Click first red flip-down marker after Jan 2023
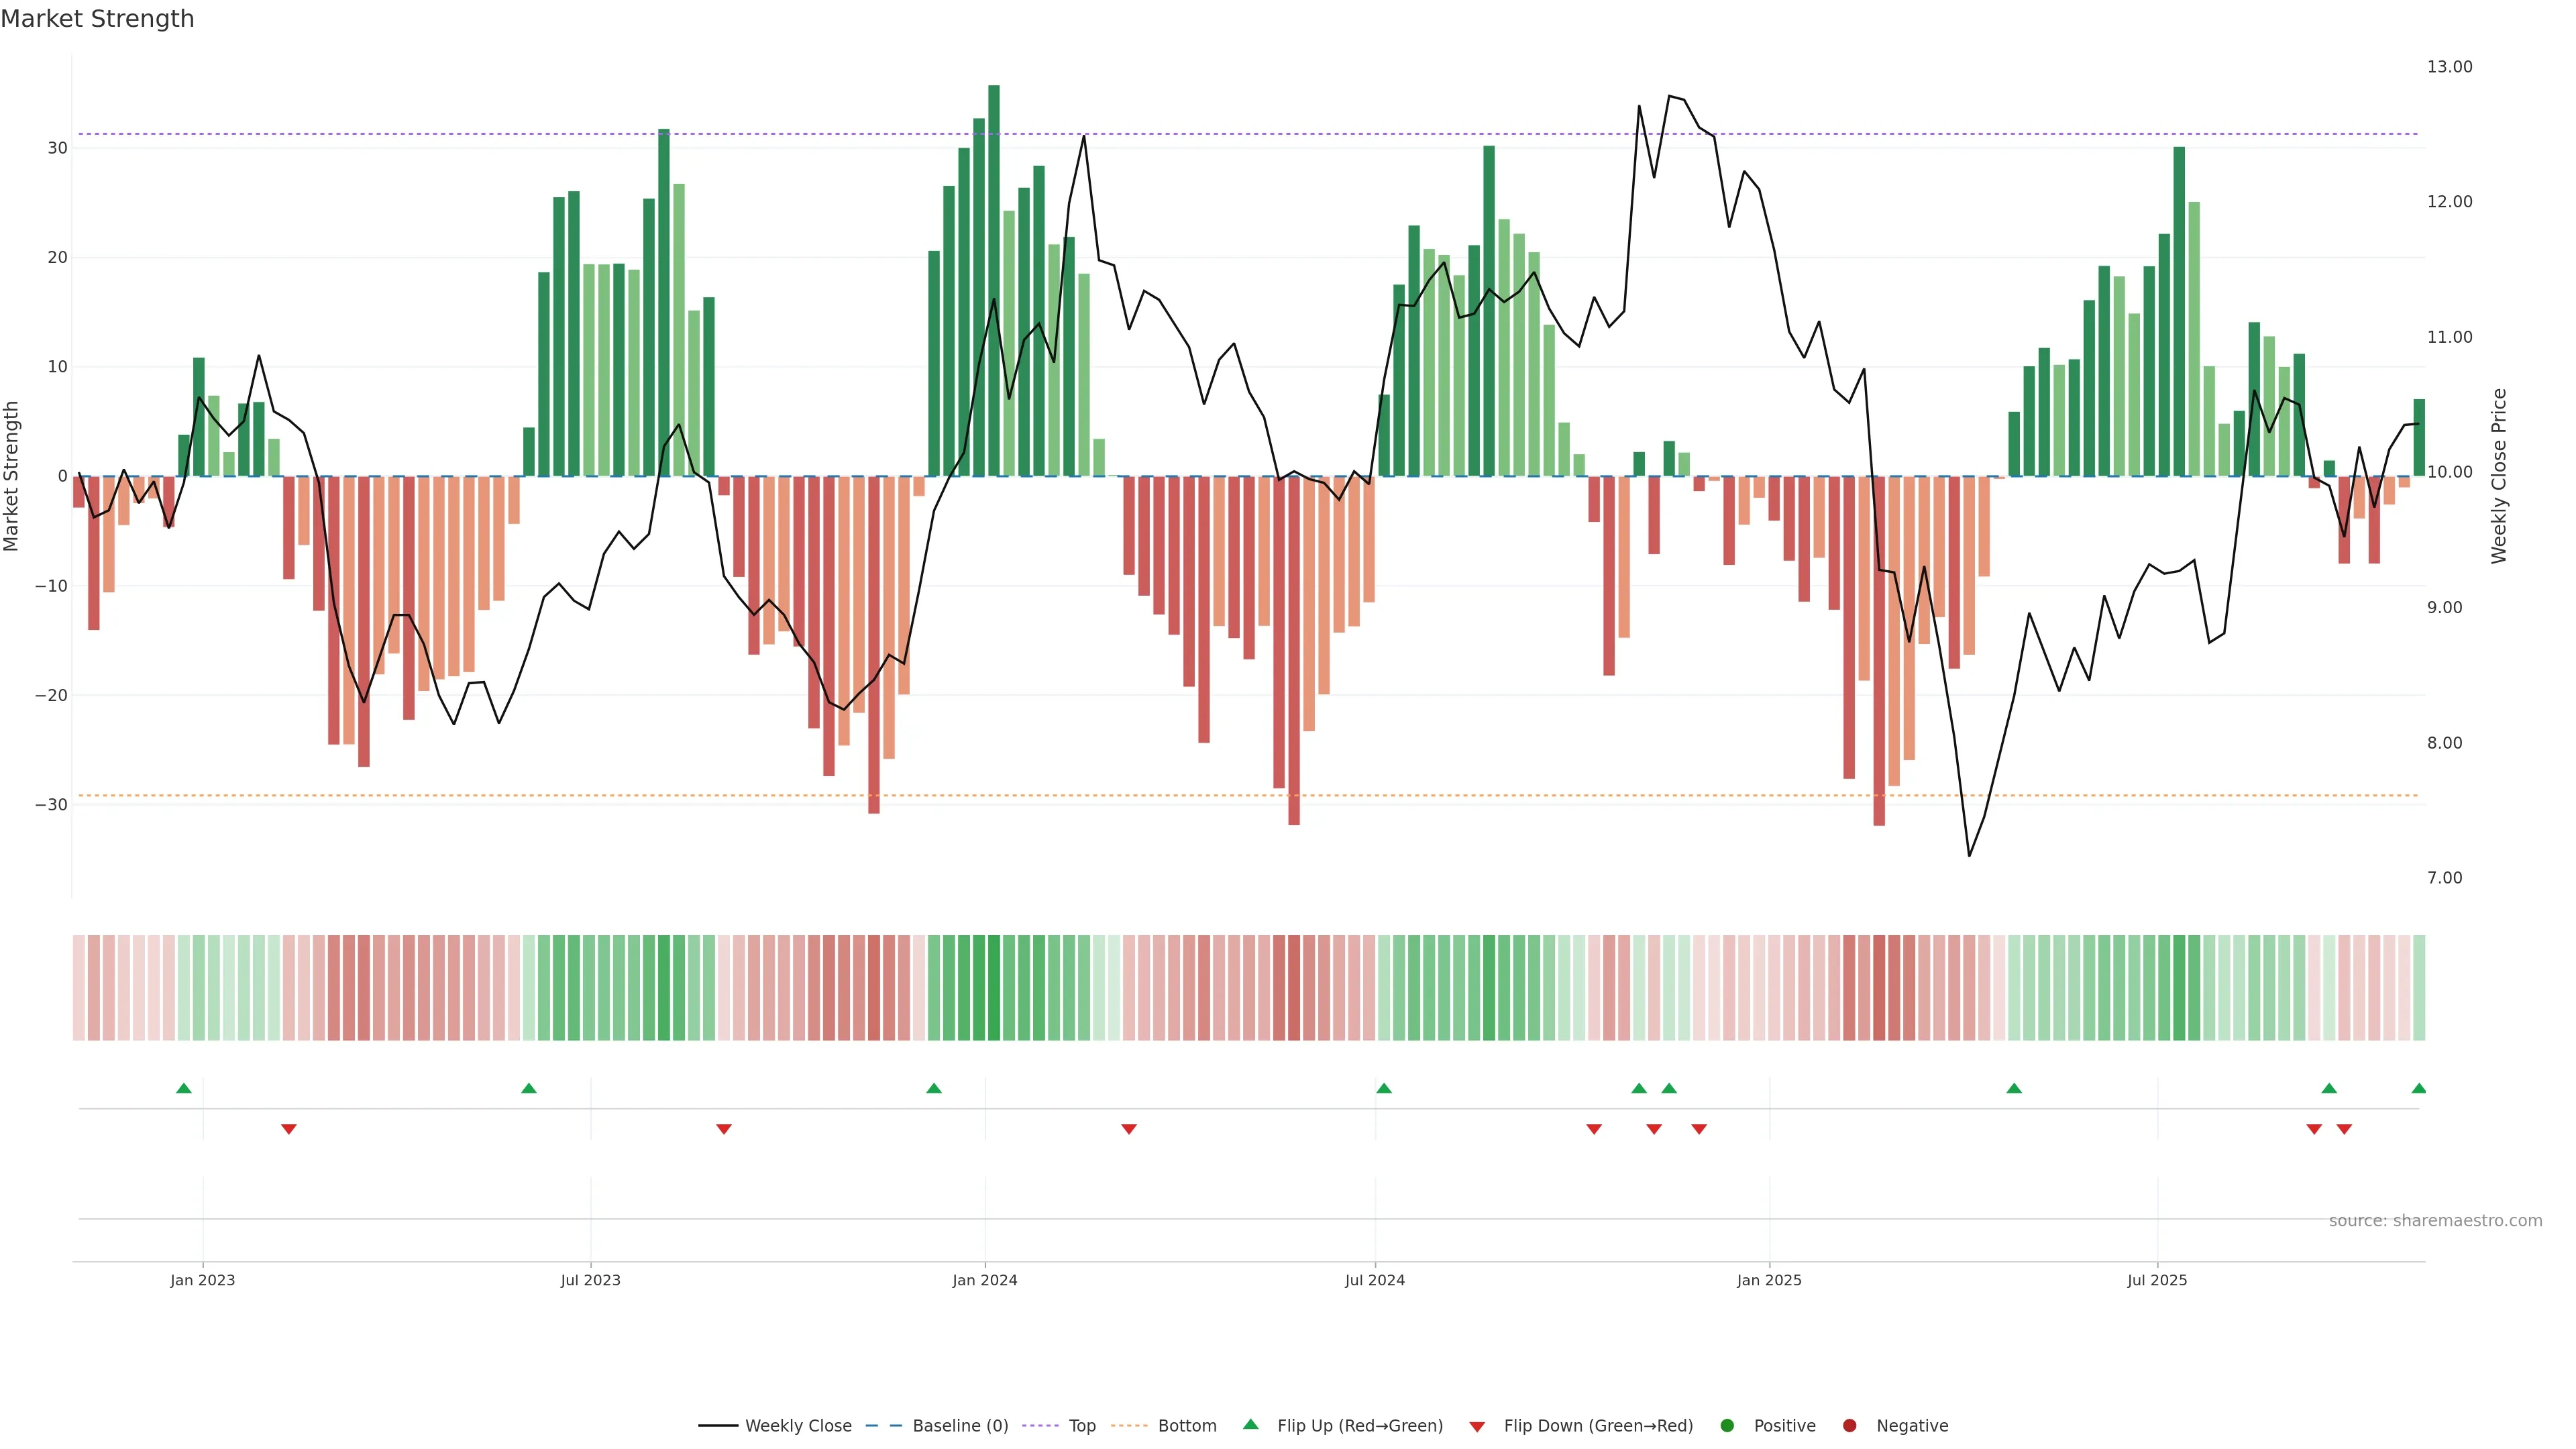This screenshot has height=1449, width=2576. [x=289, y=1129]
